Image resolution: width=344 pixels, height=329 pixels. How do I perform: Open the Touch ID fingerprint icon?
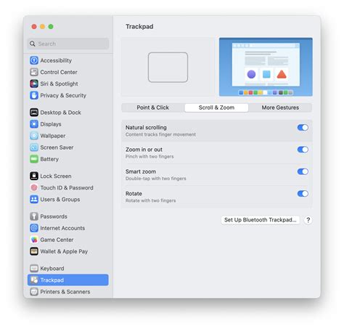click(x=34, y=187)
